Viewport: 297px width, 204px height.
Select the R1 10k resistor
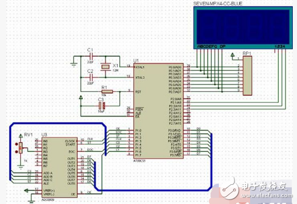[107, 92]
